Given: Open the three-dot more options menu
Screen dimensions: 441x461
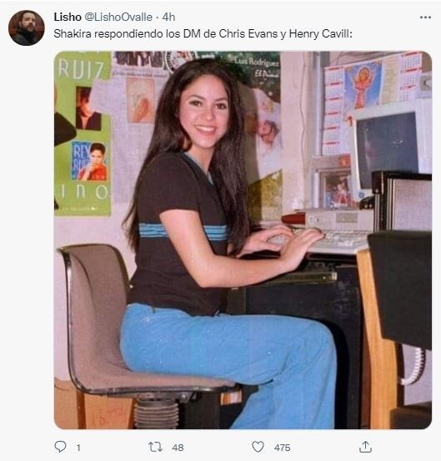Looking at the screenshot, I should click(x=425, y=18).
